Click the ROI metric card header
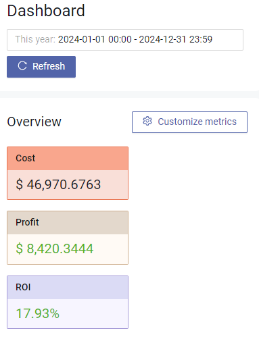 pos(68,288)
